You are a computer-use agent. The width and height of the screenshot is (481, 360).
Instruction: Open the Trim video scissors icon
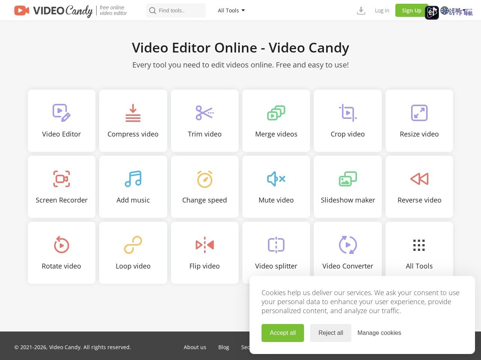pyautogui.click(x=205, y=113)
